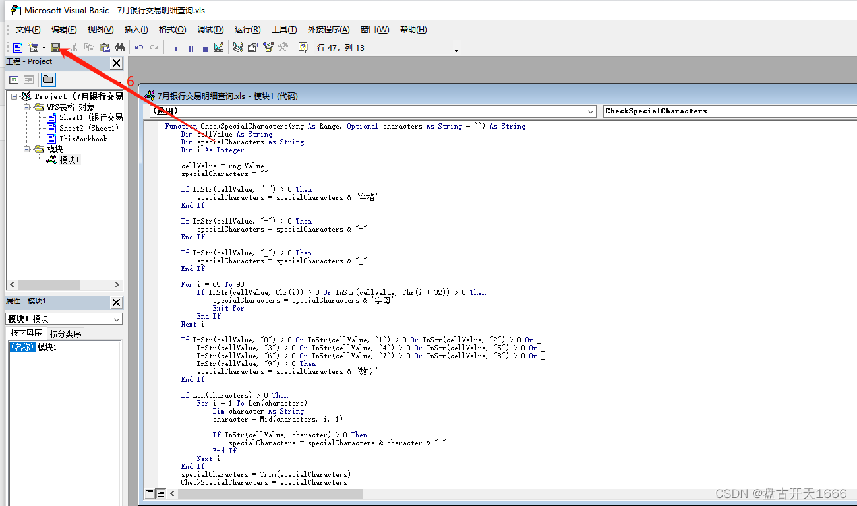Run the macro with the play icon
Viewport: 857px width, 506px height.
[x=176, y=48]
